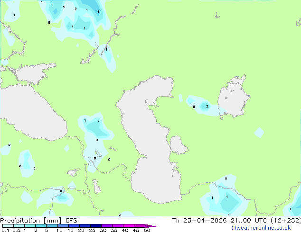Viewport: 301px width, 232px height.
Task: Click the 'Th 23-04-2026' date text
Action: click(199, 221)
